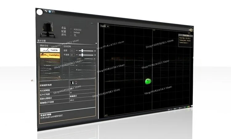Adjust the 平滑度 slider handle
This screenshot has width=231, height=139.
82,55
